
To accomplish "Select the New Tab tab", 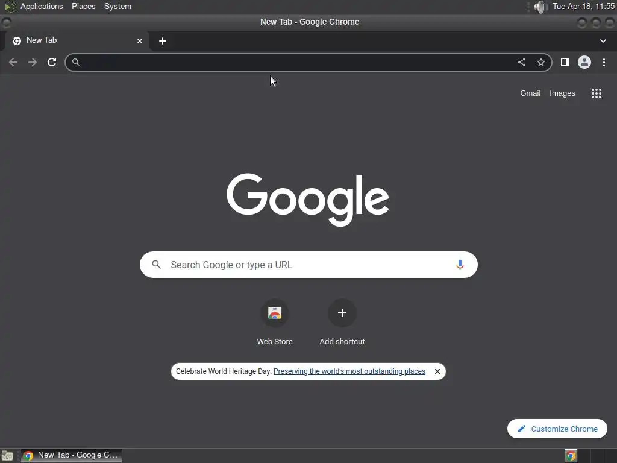I will [77, 41].
